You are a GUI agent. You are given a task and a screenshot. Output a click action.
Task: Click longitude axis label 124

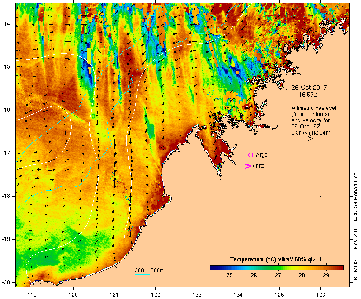[238, 295]
